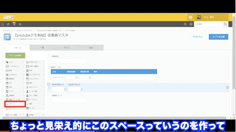Select the スペース field in palette

click(x=15, y=104)
